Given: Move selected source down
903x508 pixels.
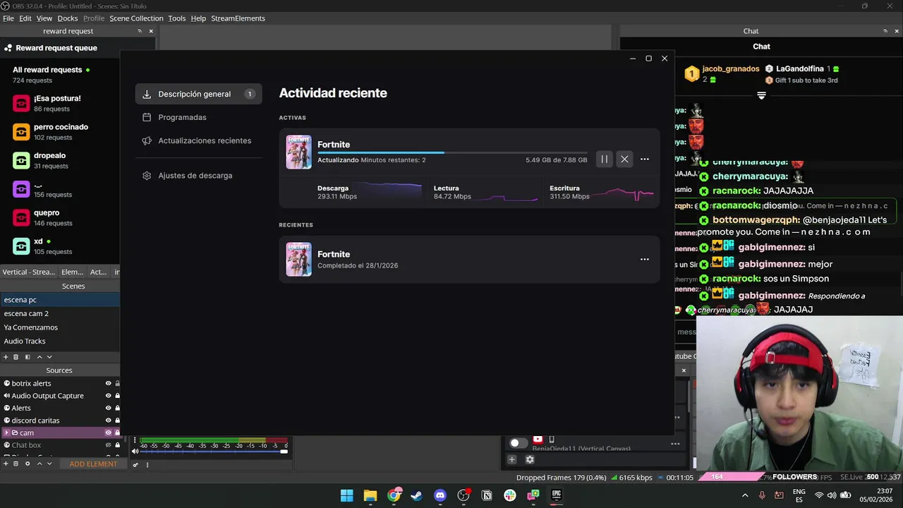Looking at the screenshot, I should pos(49,464).
